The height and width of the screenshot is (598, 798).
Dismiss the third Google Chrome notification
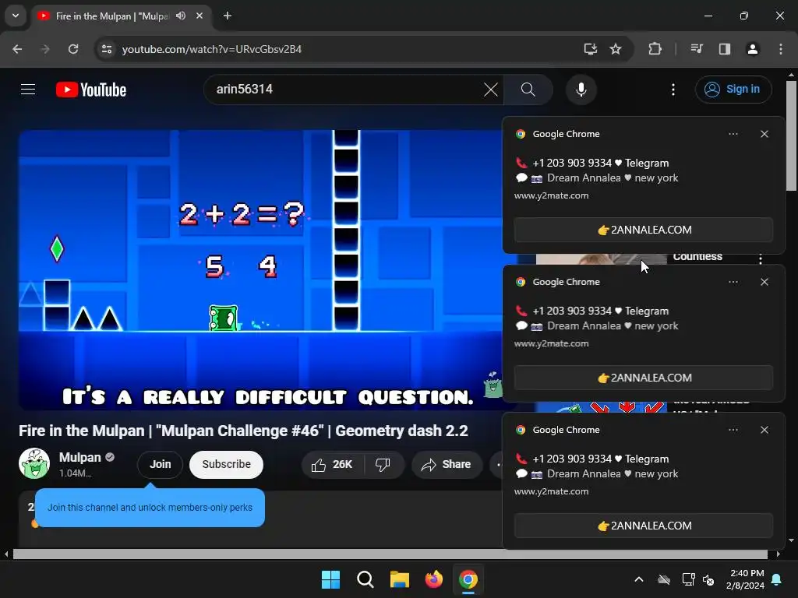[764, 430]
